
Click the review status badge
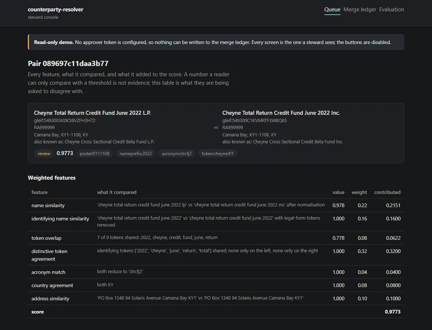coord(44,153)
